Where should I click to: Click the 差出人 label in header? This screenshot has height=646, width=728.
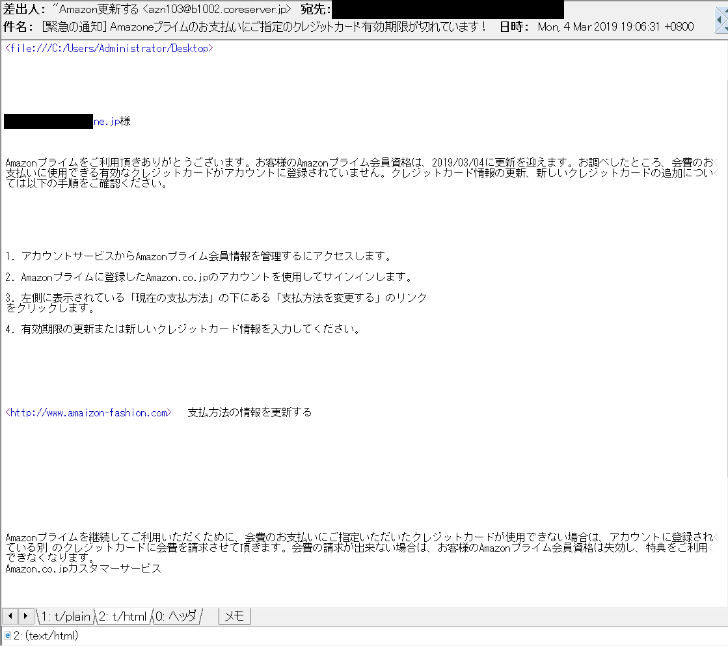[24, 9]
